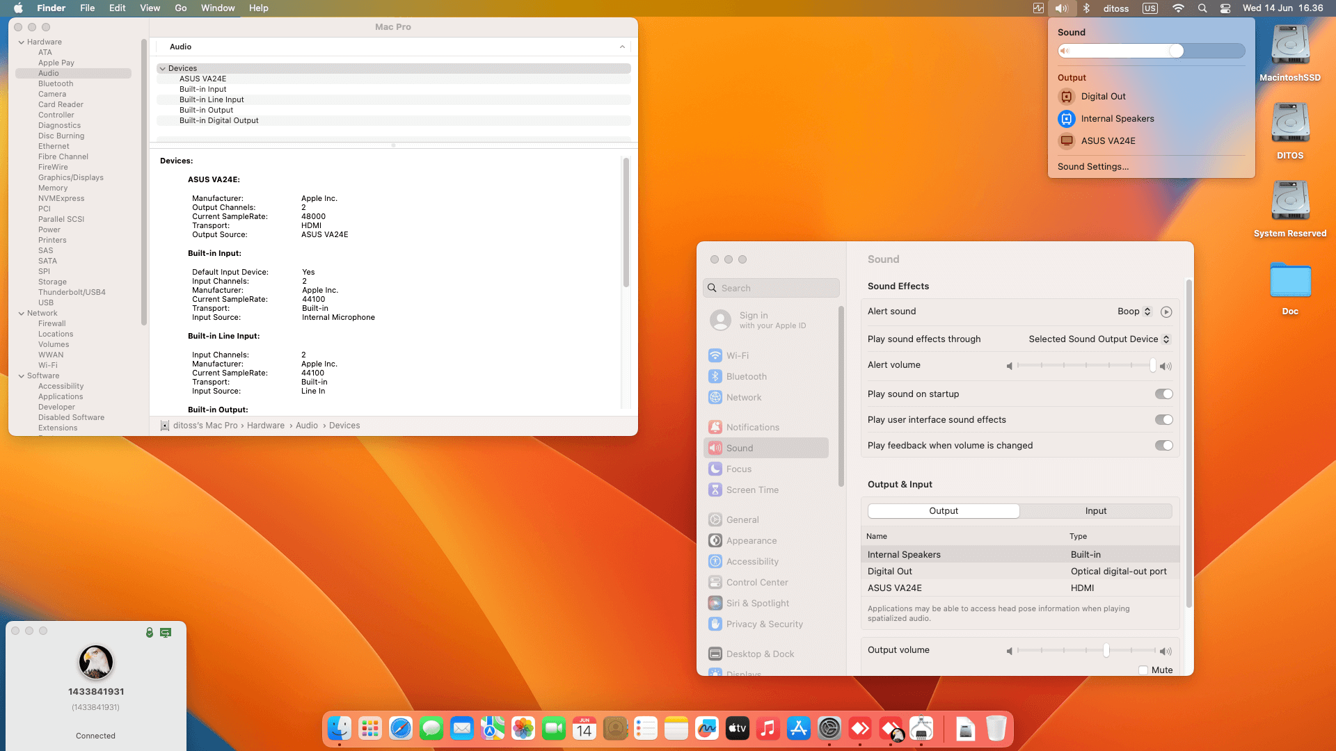Open Photos app in the Dock
Image resolution: width=1336 pixels, height=751 pixels.
(x=523, y=728)
